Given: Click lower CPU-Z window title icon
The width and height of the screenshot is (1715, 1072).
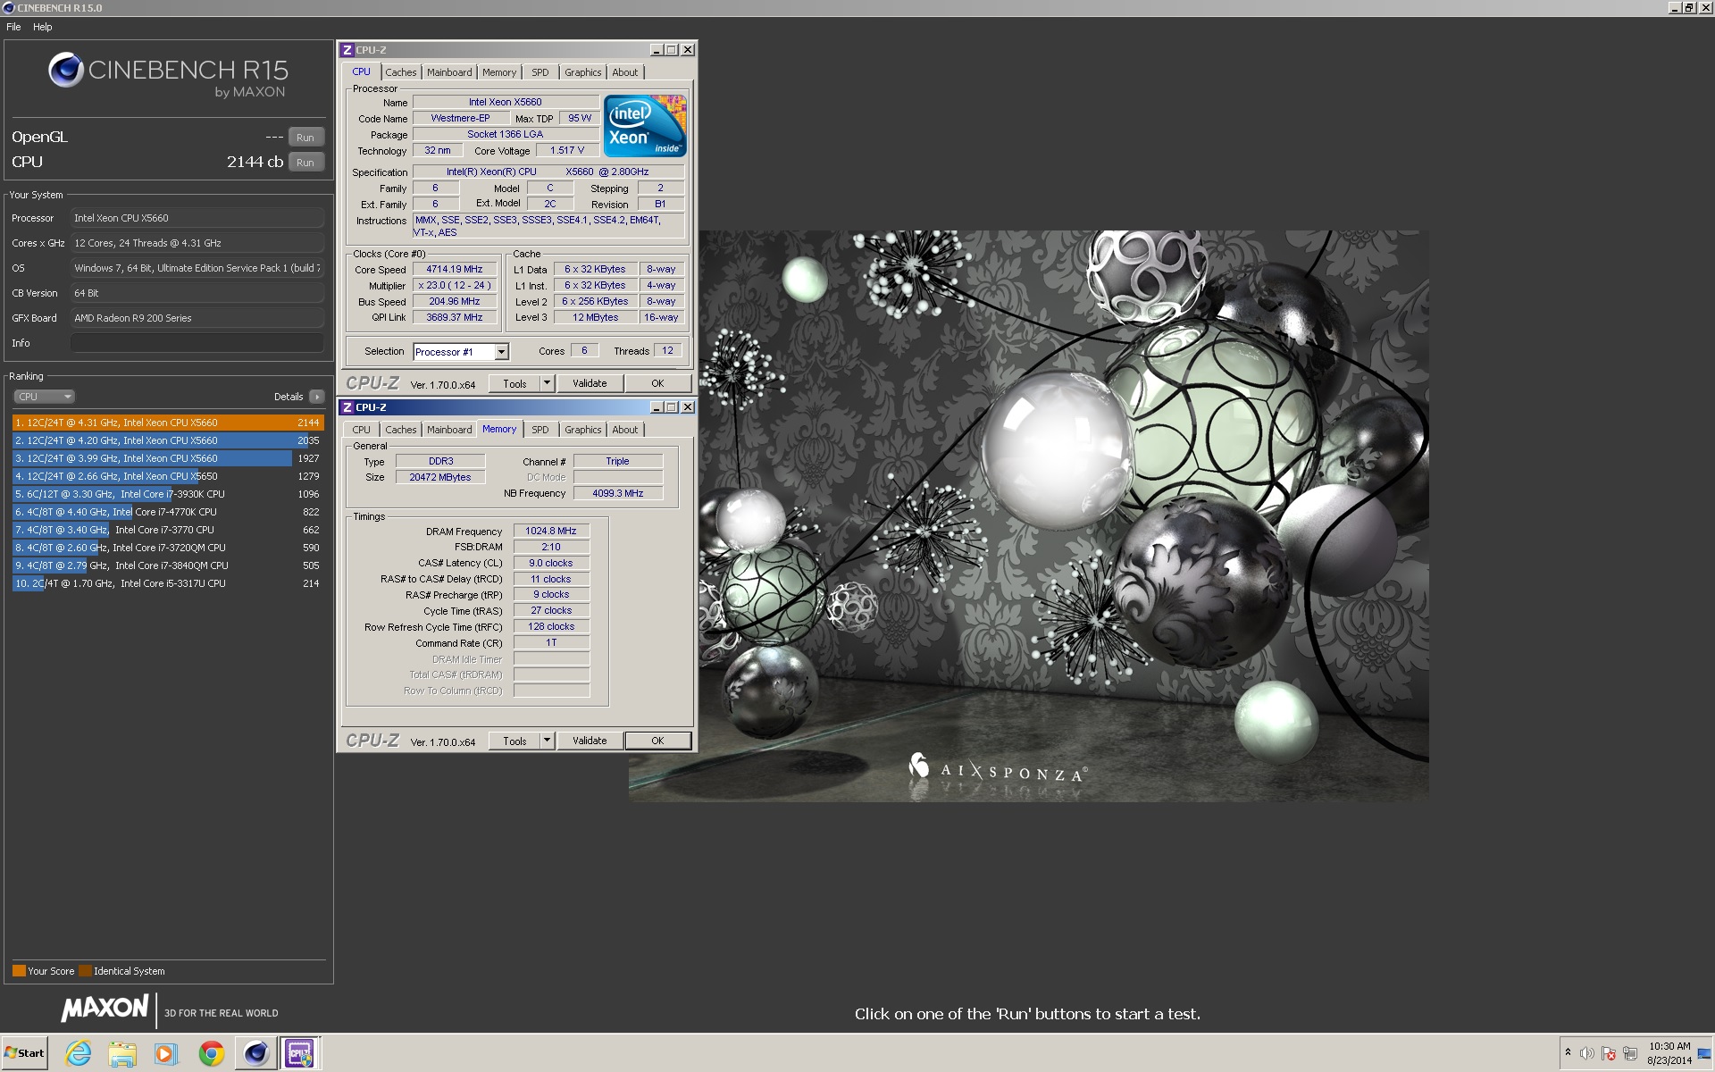Looking at the screenshot, I should (x=347, y=407).
